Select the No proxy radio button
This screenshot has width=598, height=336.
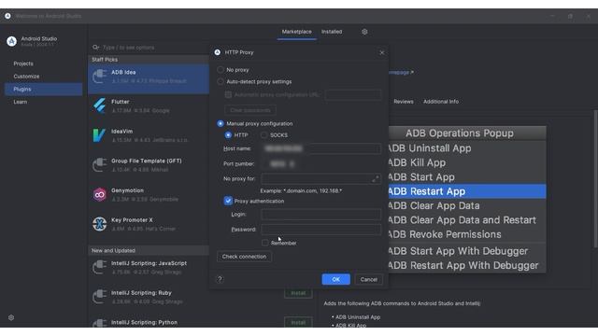pyautogui.click(x=221, y=70)
